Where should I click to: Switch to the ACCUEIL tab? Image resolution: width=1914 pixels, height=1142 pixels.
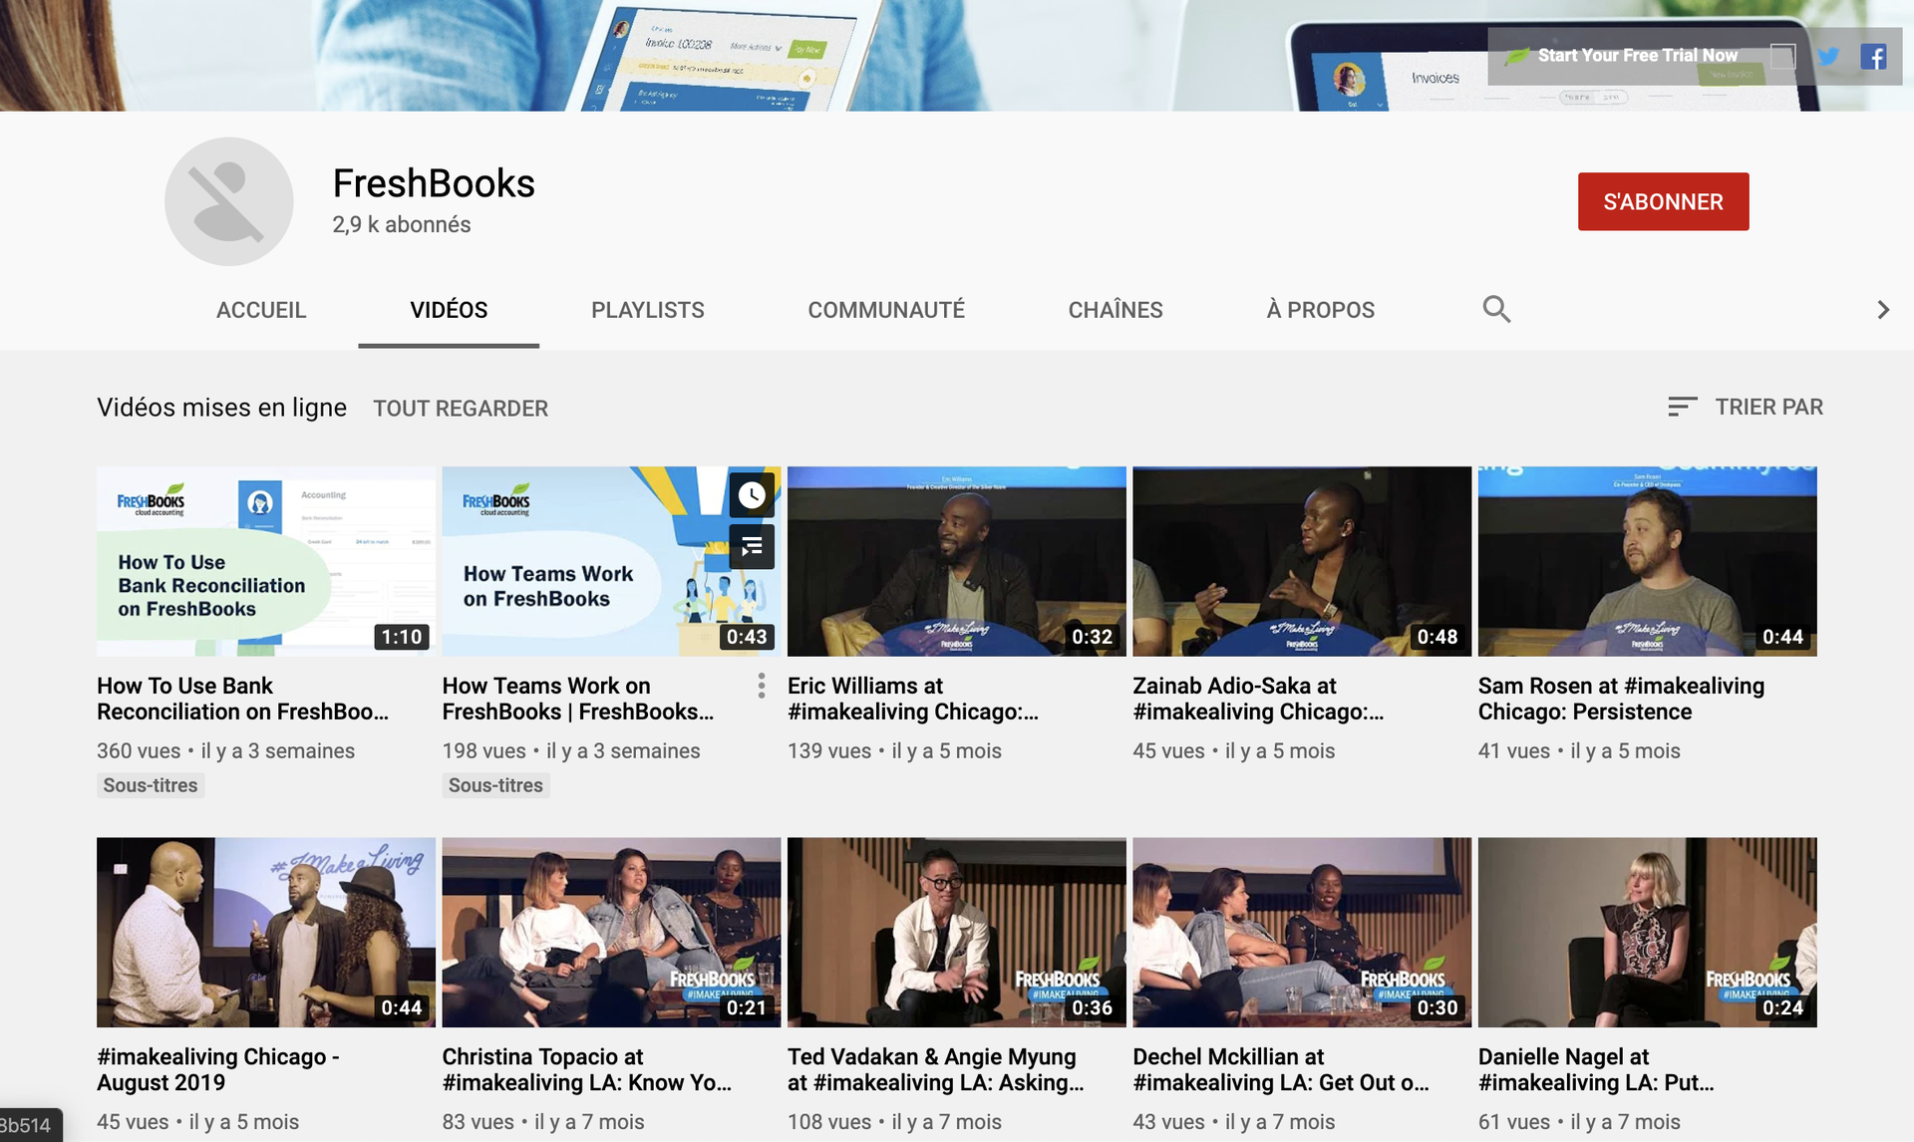(x=261, y=310)
